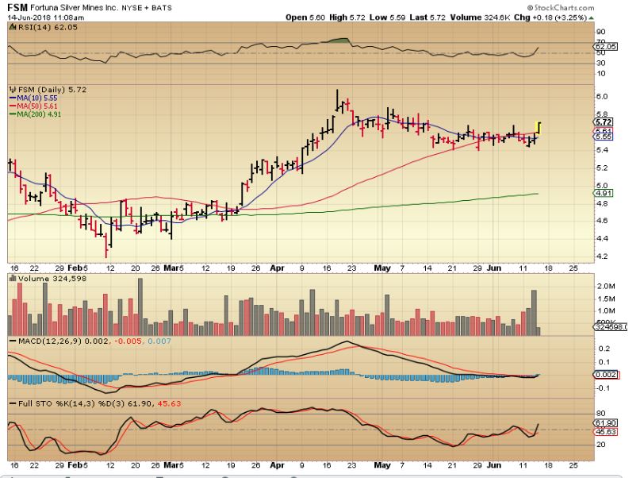Click the 4.91 MA(200) tag on right axis
The height and width of the screenshot is (478, 644).
[604, 193]
